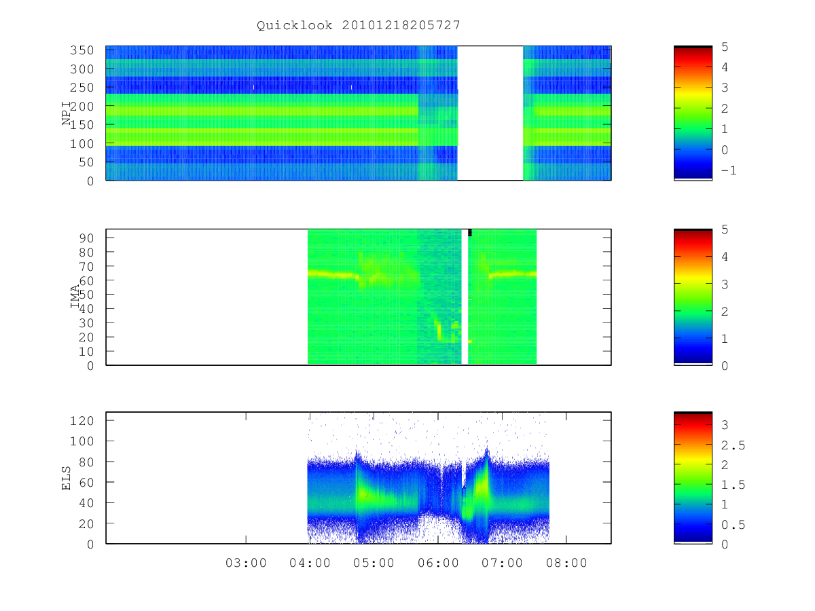Click the 07:00 time tick label

click(503, 563)
